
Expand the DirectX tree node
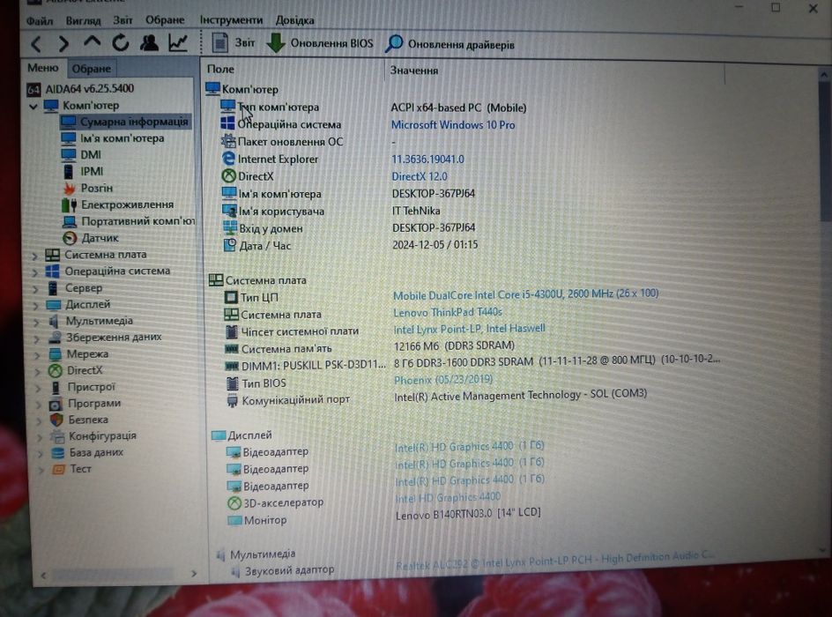(x=38, y=372)
